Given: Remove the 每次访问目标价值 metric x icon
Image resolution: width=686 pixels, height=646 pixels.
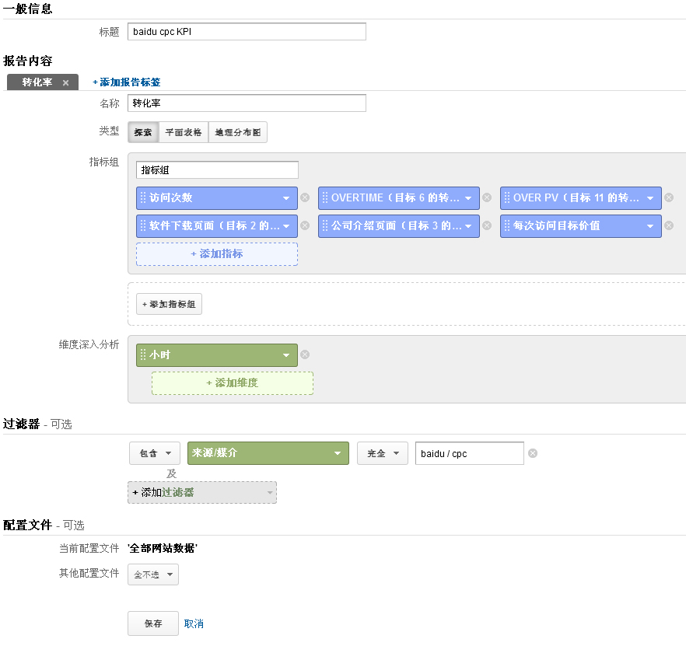Looking at the screenshot, I should tap(669, 226).
